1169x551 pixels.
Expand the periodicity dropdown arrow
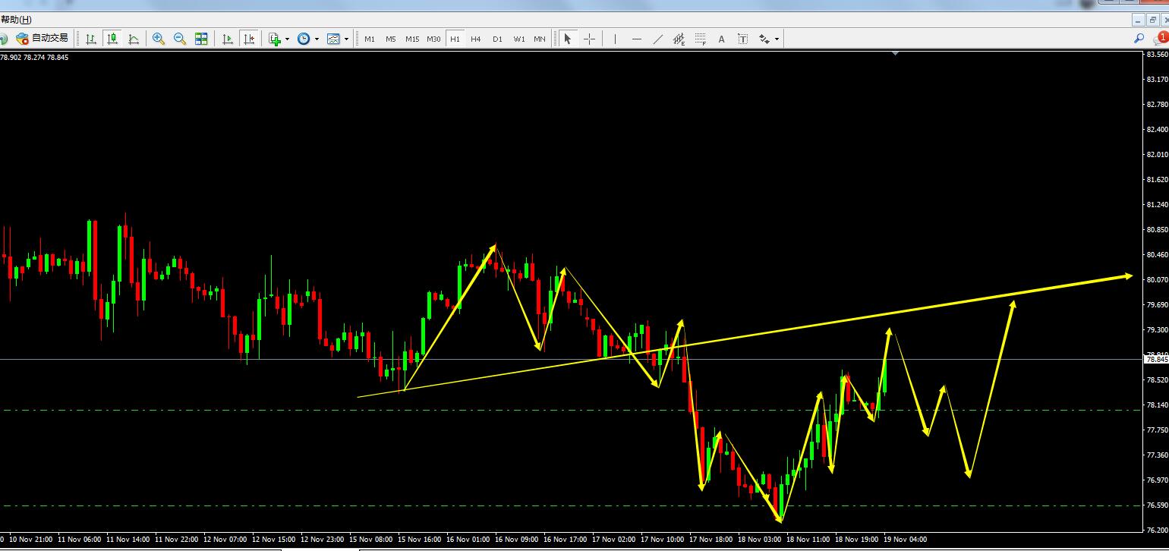pyautogui.click(x=316, y=39)
